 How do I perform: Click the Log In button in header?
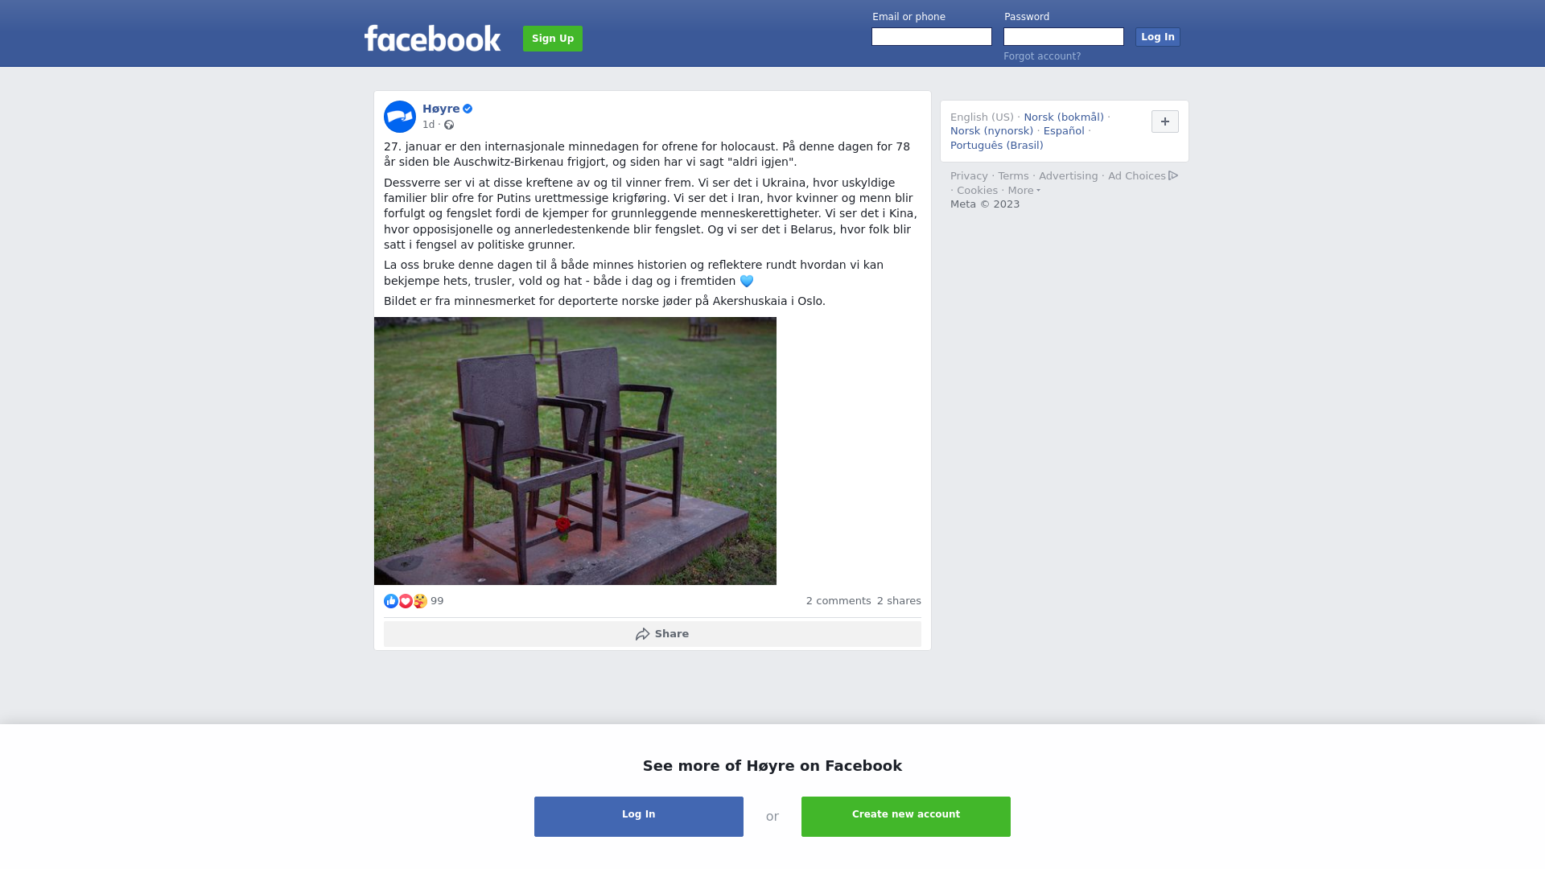tap(1158, 37)
